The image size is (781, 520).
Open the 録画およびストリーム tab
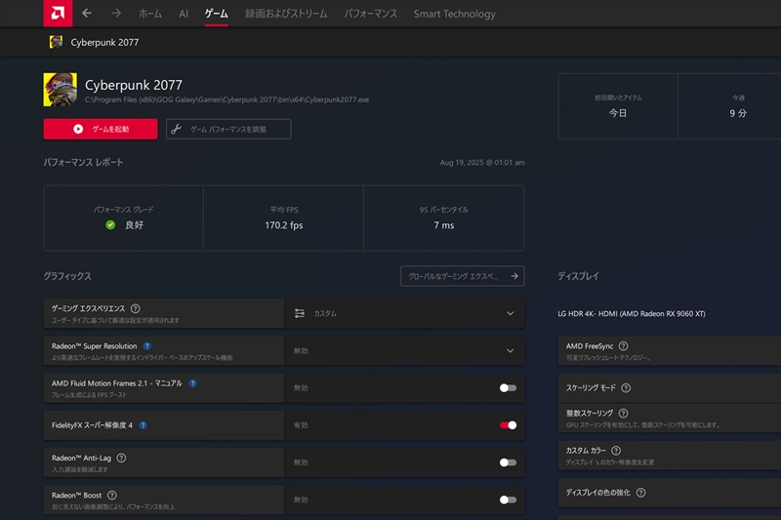[286, 14]
